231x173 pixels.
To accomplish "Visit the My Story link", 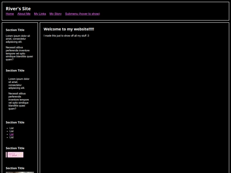I will pyautogui.click(x=56, y=14).
